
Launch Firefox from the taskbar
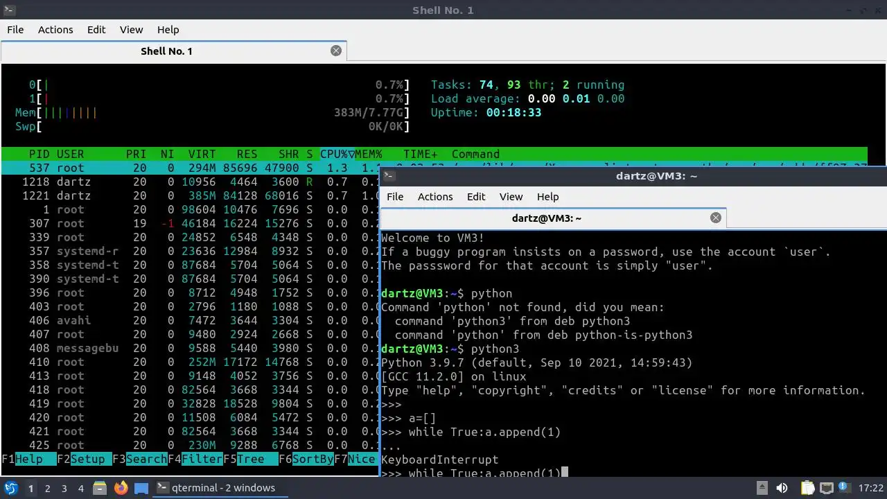pyautogui.click(x=121, y=488)
